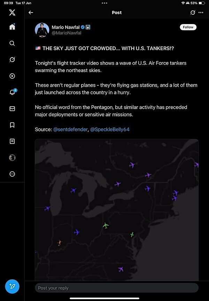Compose a new post button
This screenshot has height=301, width=209.
click(12, 286)
